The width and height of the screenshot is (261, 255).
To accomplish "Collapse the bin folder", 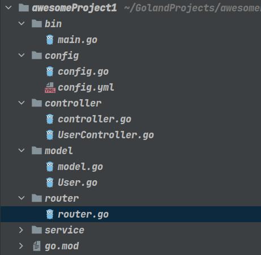I will pos(22,24).
